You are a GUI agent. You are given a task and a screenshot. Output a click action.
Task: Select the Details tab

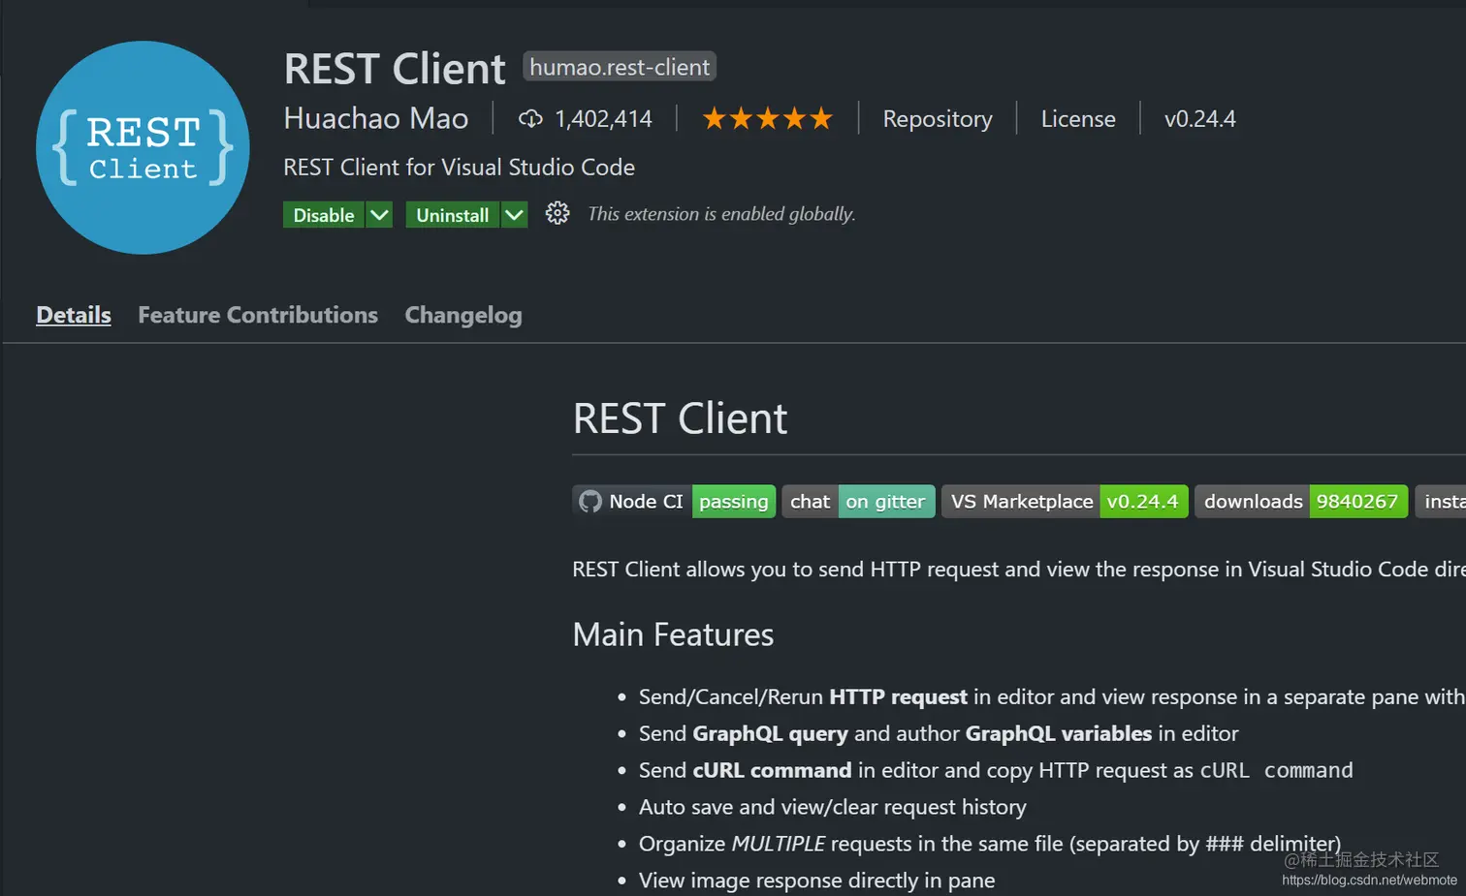tap(74, 315)
